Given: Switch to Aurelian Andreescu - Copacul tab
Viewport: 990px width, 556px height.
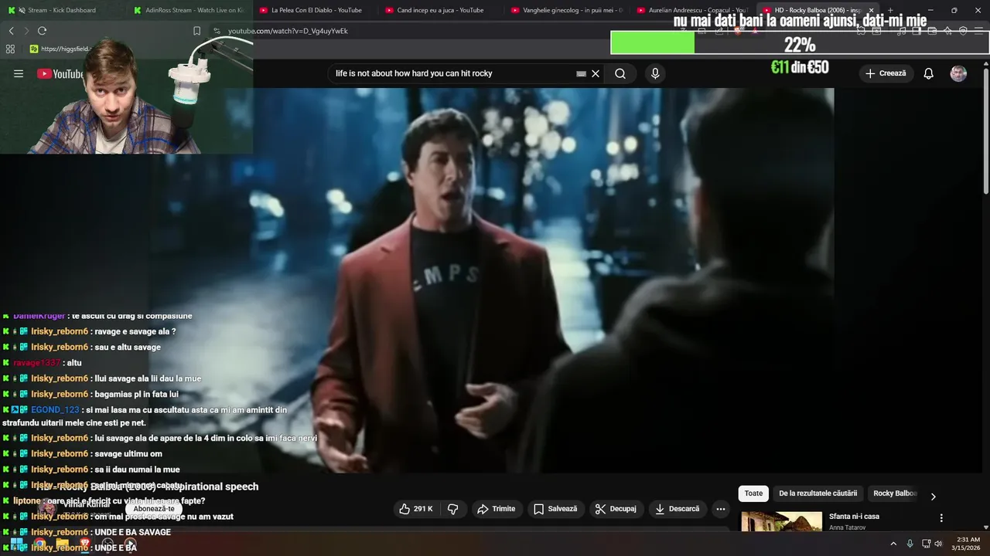Looking at the screenshot, I should coord(692,10).
